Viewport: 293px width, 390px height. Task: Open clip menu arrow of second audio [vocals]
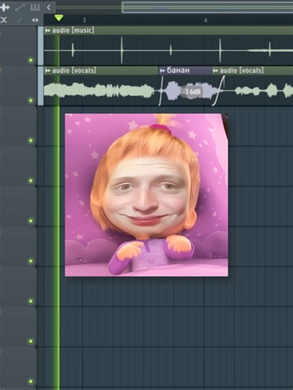215,71
